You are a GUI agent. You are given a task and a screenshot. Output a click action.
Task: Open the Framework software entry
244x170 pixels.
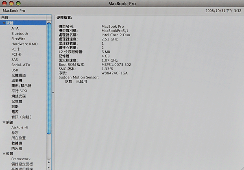point(21,159)
